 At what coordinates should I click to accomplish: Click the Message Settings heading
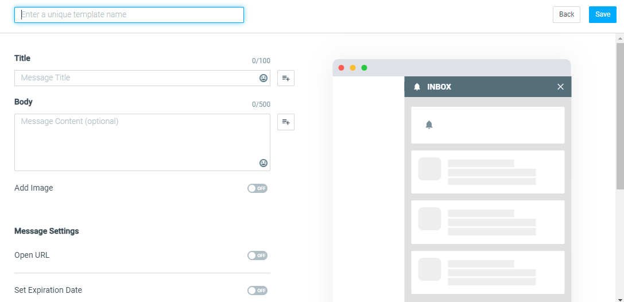[46, 231]
